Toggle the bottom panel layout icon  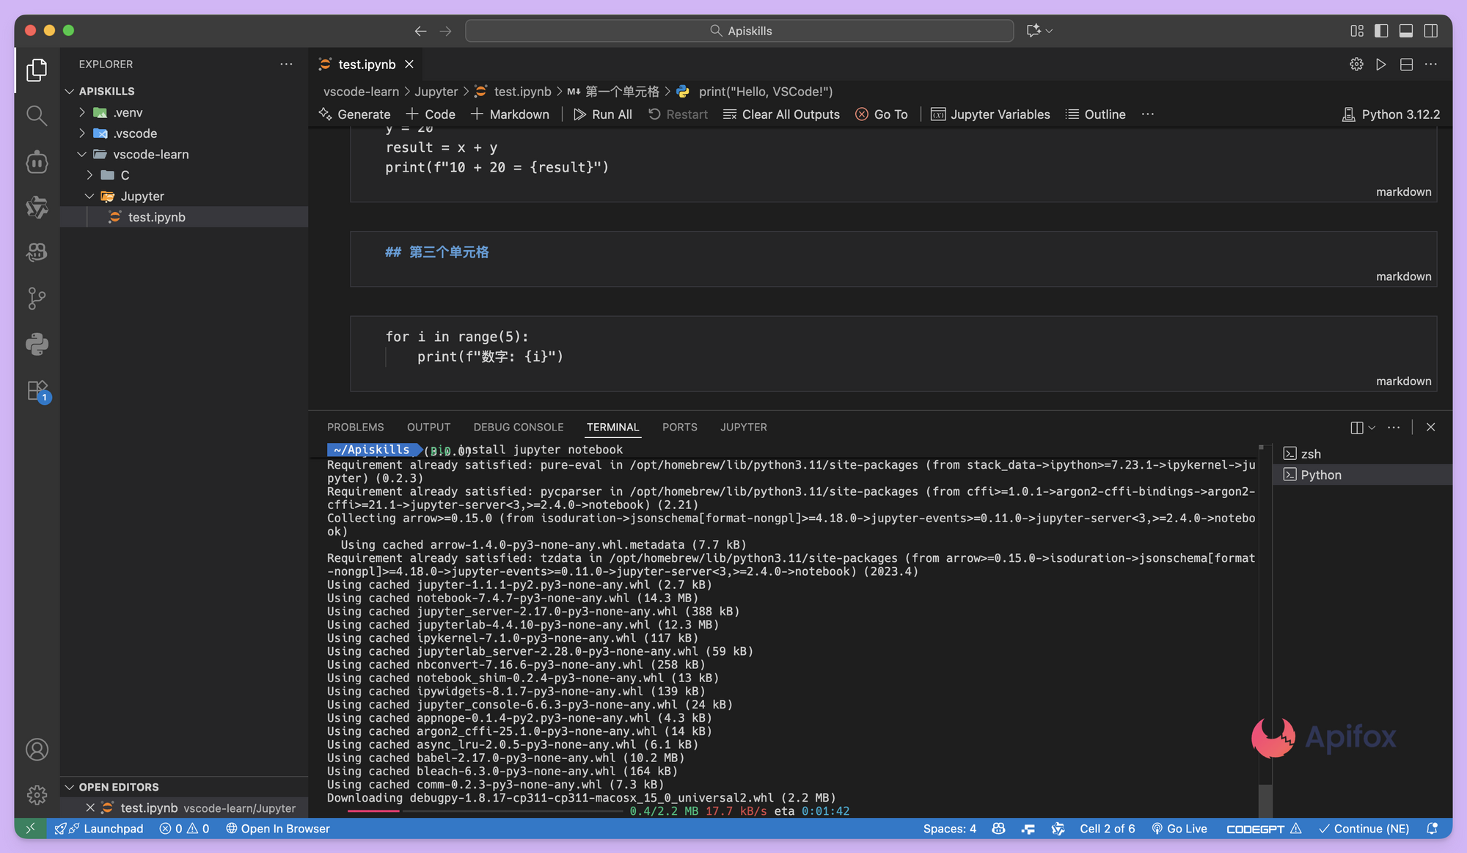[1406, 31]
